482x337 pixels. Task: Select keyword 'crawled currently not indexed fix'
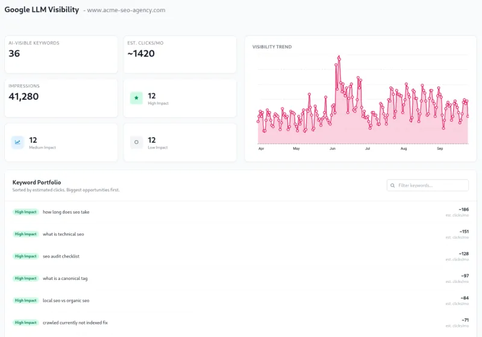75,323
